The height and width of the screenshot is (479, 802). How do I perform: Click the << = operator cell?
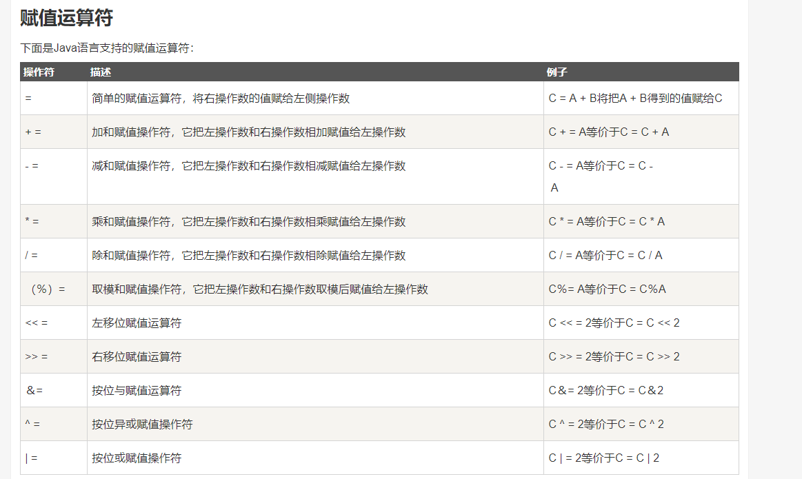pos(36,323)
